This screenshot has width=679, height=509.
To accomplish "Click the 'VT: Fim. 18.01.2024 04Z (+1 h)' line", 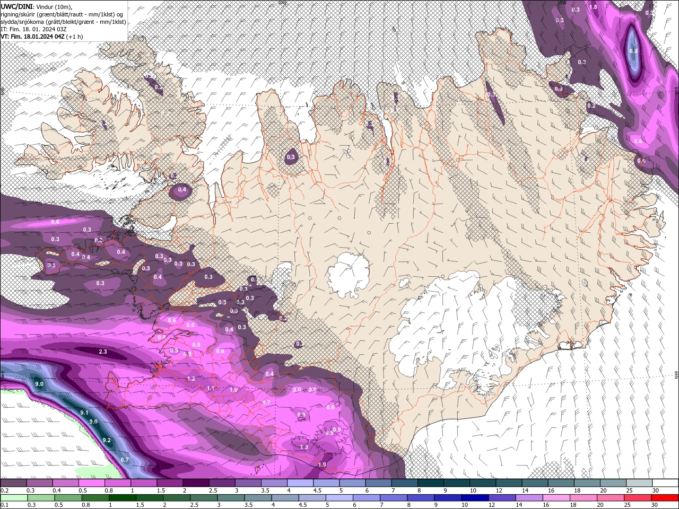I will point(42,37).
